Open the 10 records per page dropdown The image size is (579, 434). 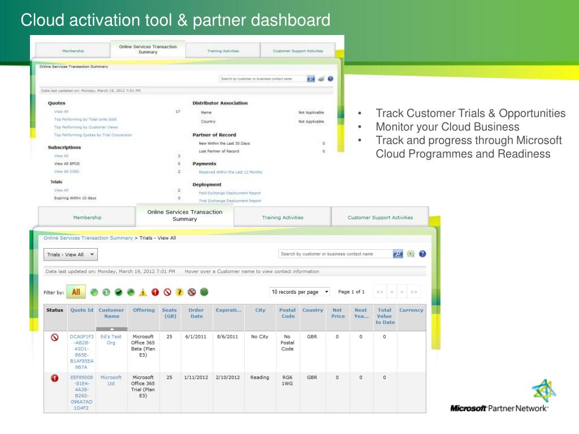pyautogui.click(x=300, y=292)
